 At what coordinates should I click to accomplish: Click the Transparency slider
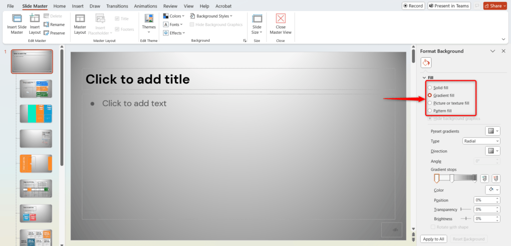466,209
